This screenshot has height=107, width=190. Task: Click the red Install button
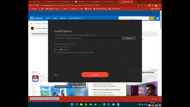tap(95, 75)
